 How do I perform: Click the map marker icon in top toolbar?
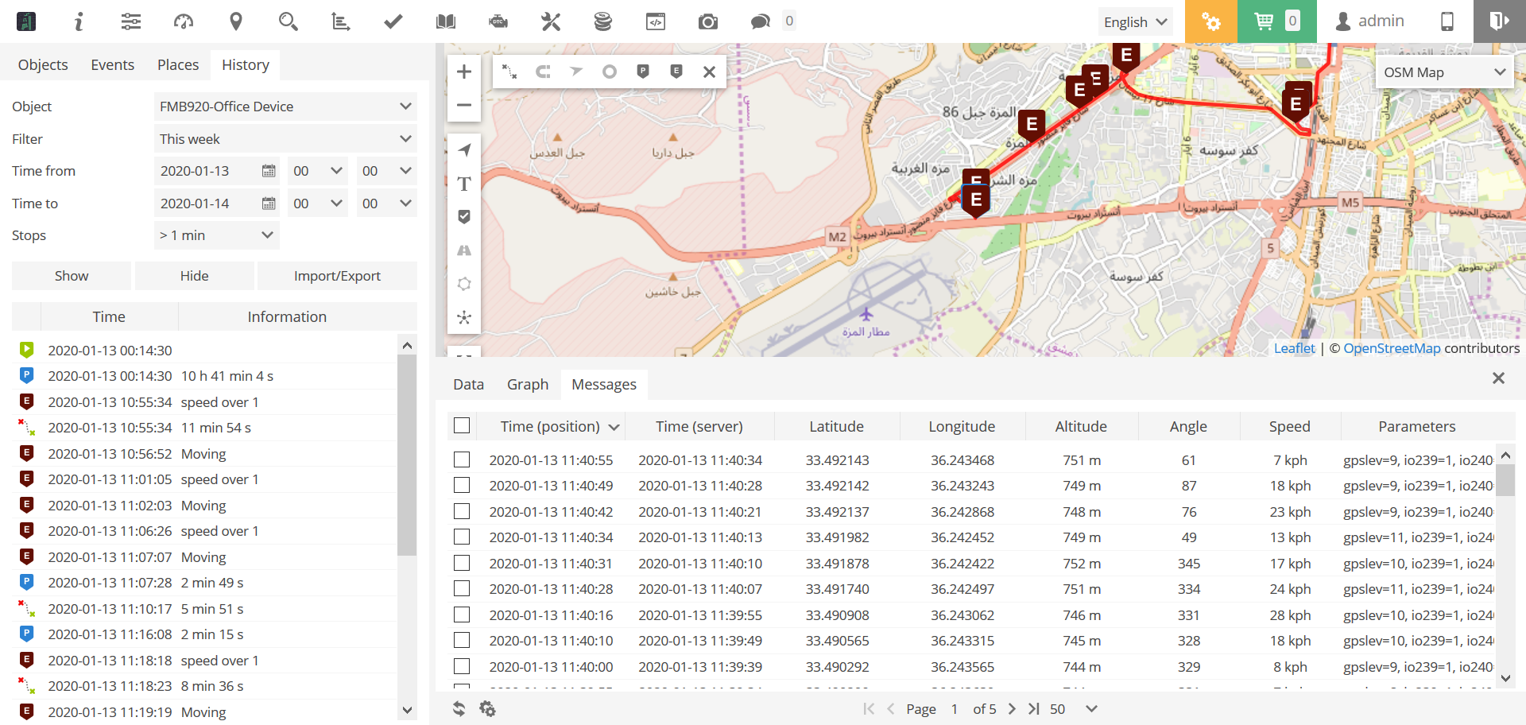tap(236, 21)
